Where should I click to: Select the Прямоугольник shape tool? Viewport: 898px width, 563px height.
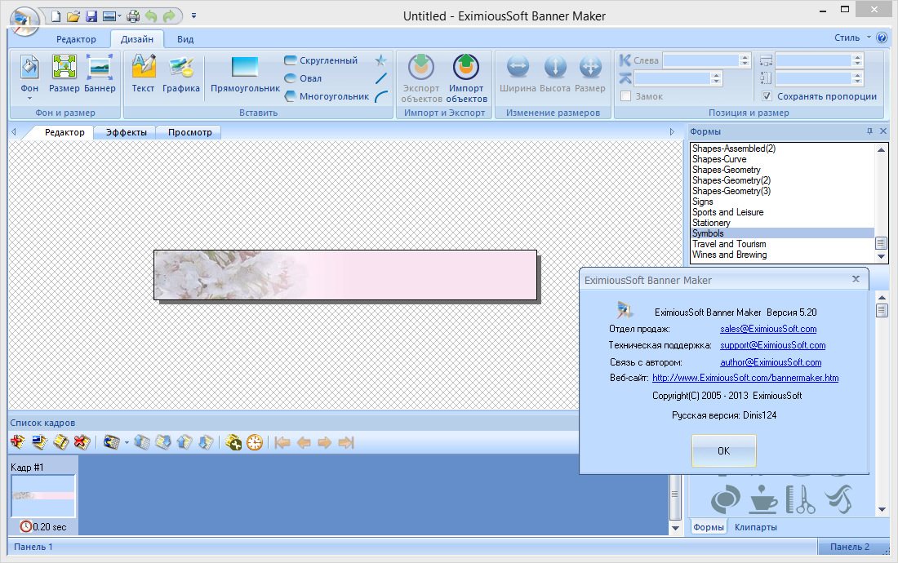point(245,73)
